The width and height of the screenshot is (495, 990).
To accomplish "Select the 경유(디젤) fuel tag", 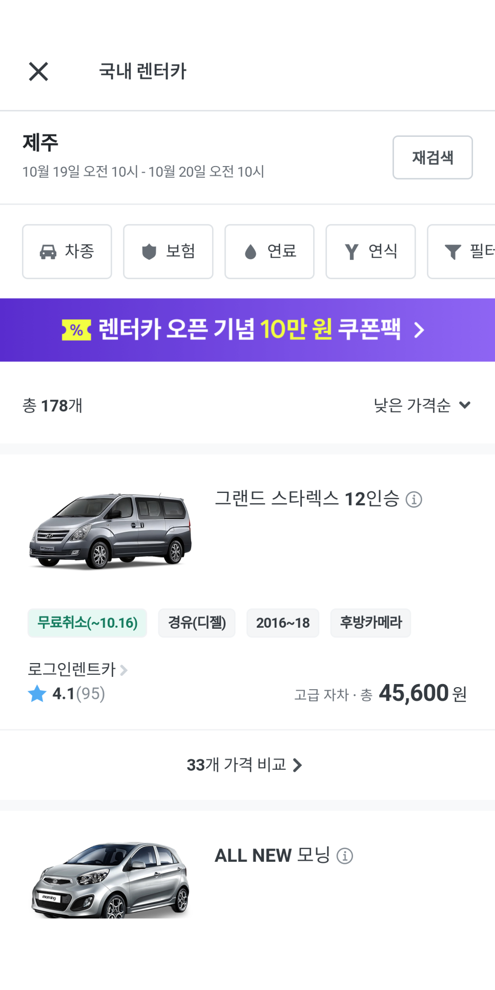I will click(197, 623).
